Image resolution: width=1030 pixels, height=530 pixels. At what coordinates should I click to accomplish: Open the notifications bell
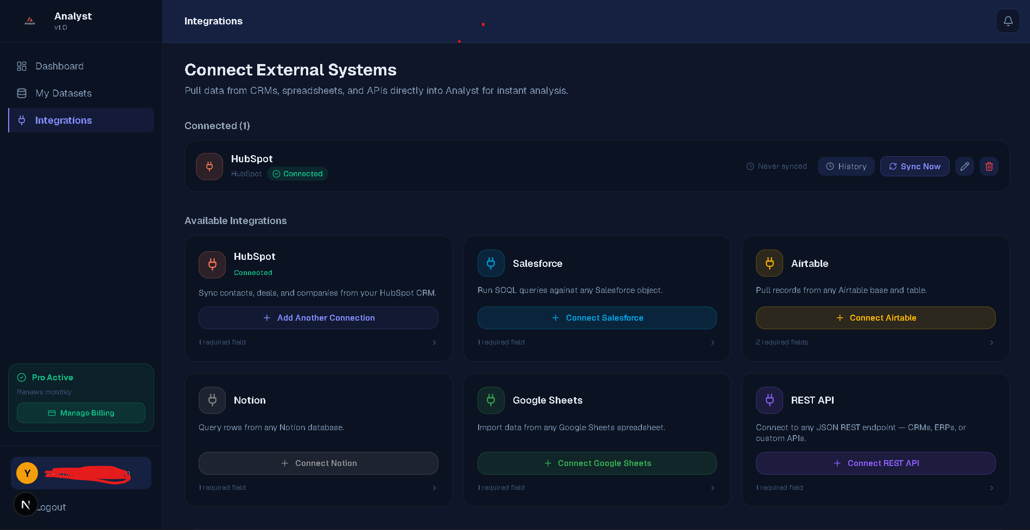(x=1008, y=21)
